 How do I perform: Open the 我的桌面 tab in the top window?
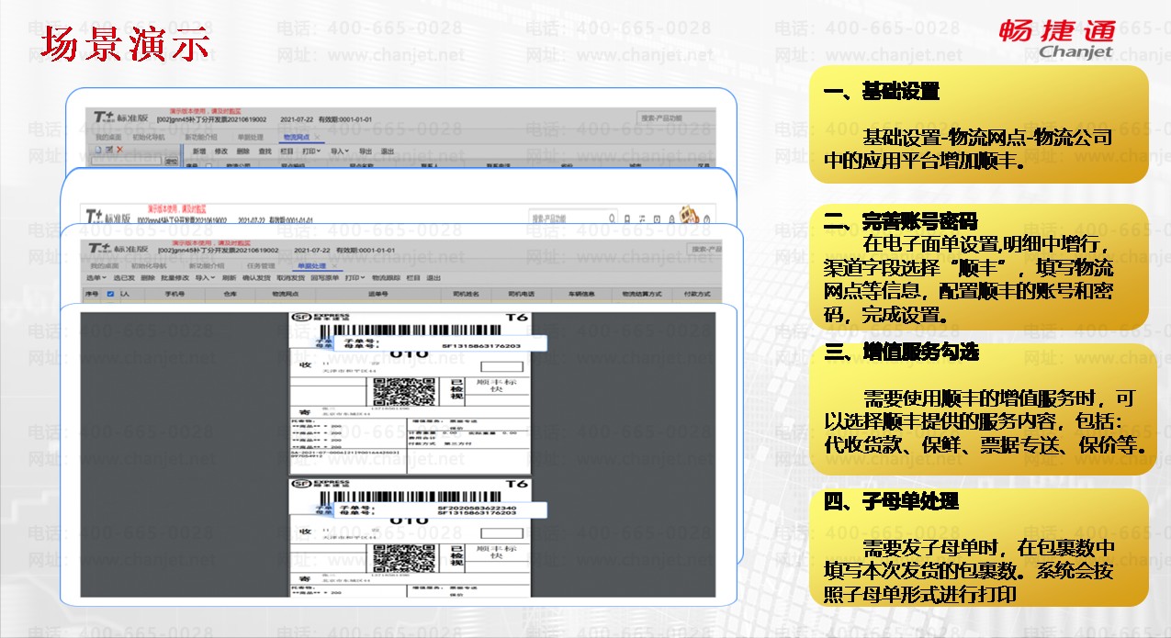click(x=108, y=138)
